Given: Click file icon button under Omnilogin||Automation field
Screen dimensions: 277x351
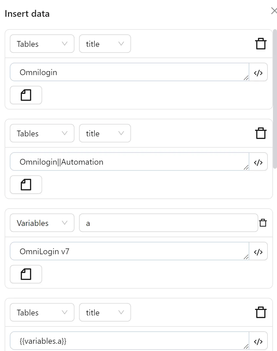Looking at the screenshot, I should click(26, 185).
